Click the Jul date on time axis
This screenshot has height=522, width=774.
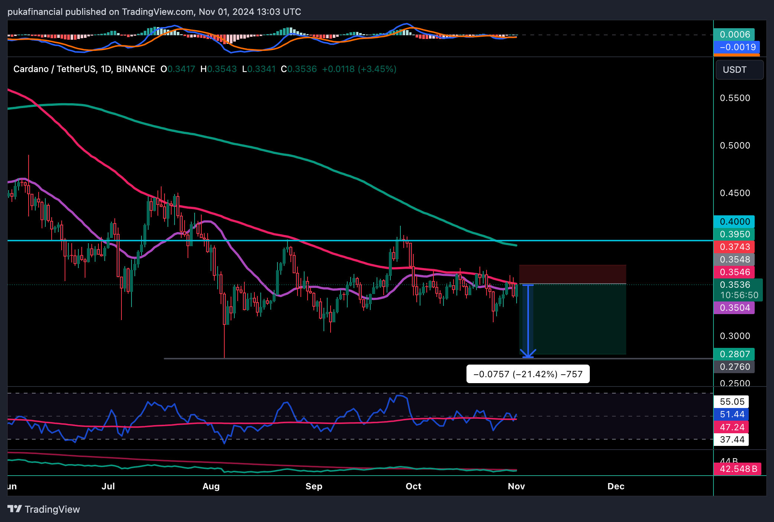108,486
